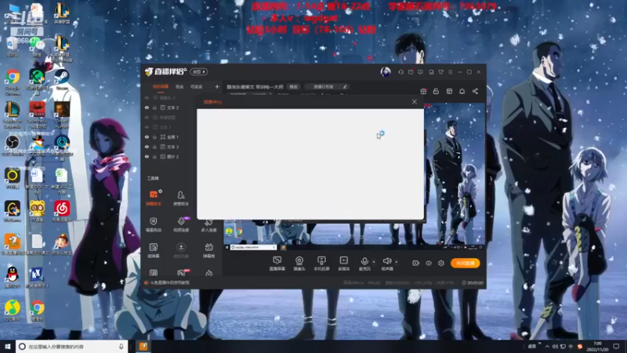The image size is (627, 353).
Task: Click the League of Legends desktop icon
Action: tap(13, 115)
